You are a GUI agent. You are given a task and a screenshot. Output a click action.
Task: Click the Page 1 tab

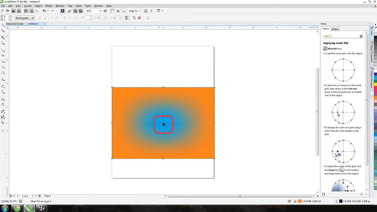coord(47,196)
